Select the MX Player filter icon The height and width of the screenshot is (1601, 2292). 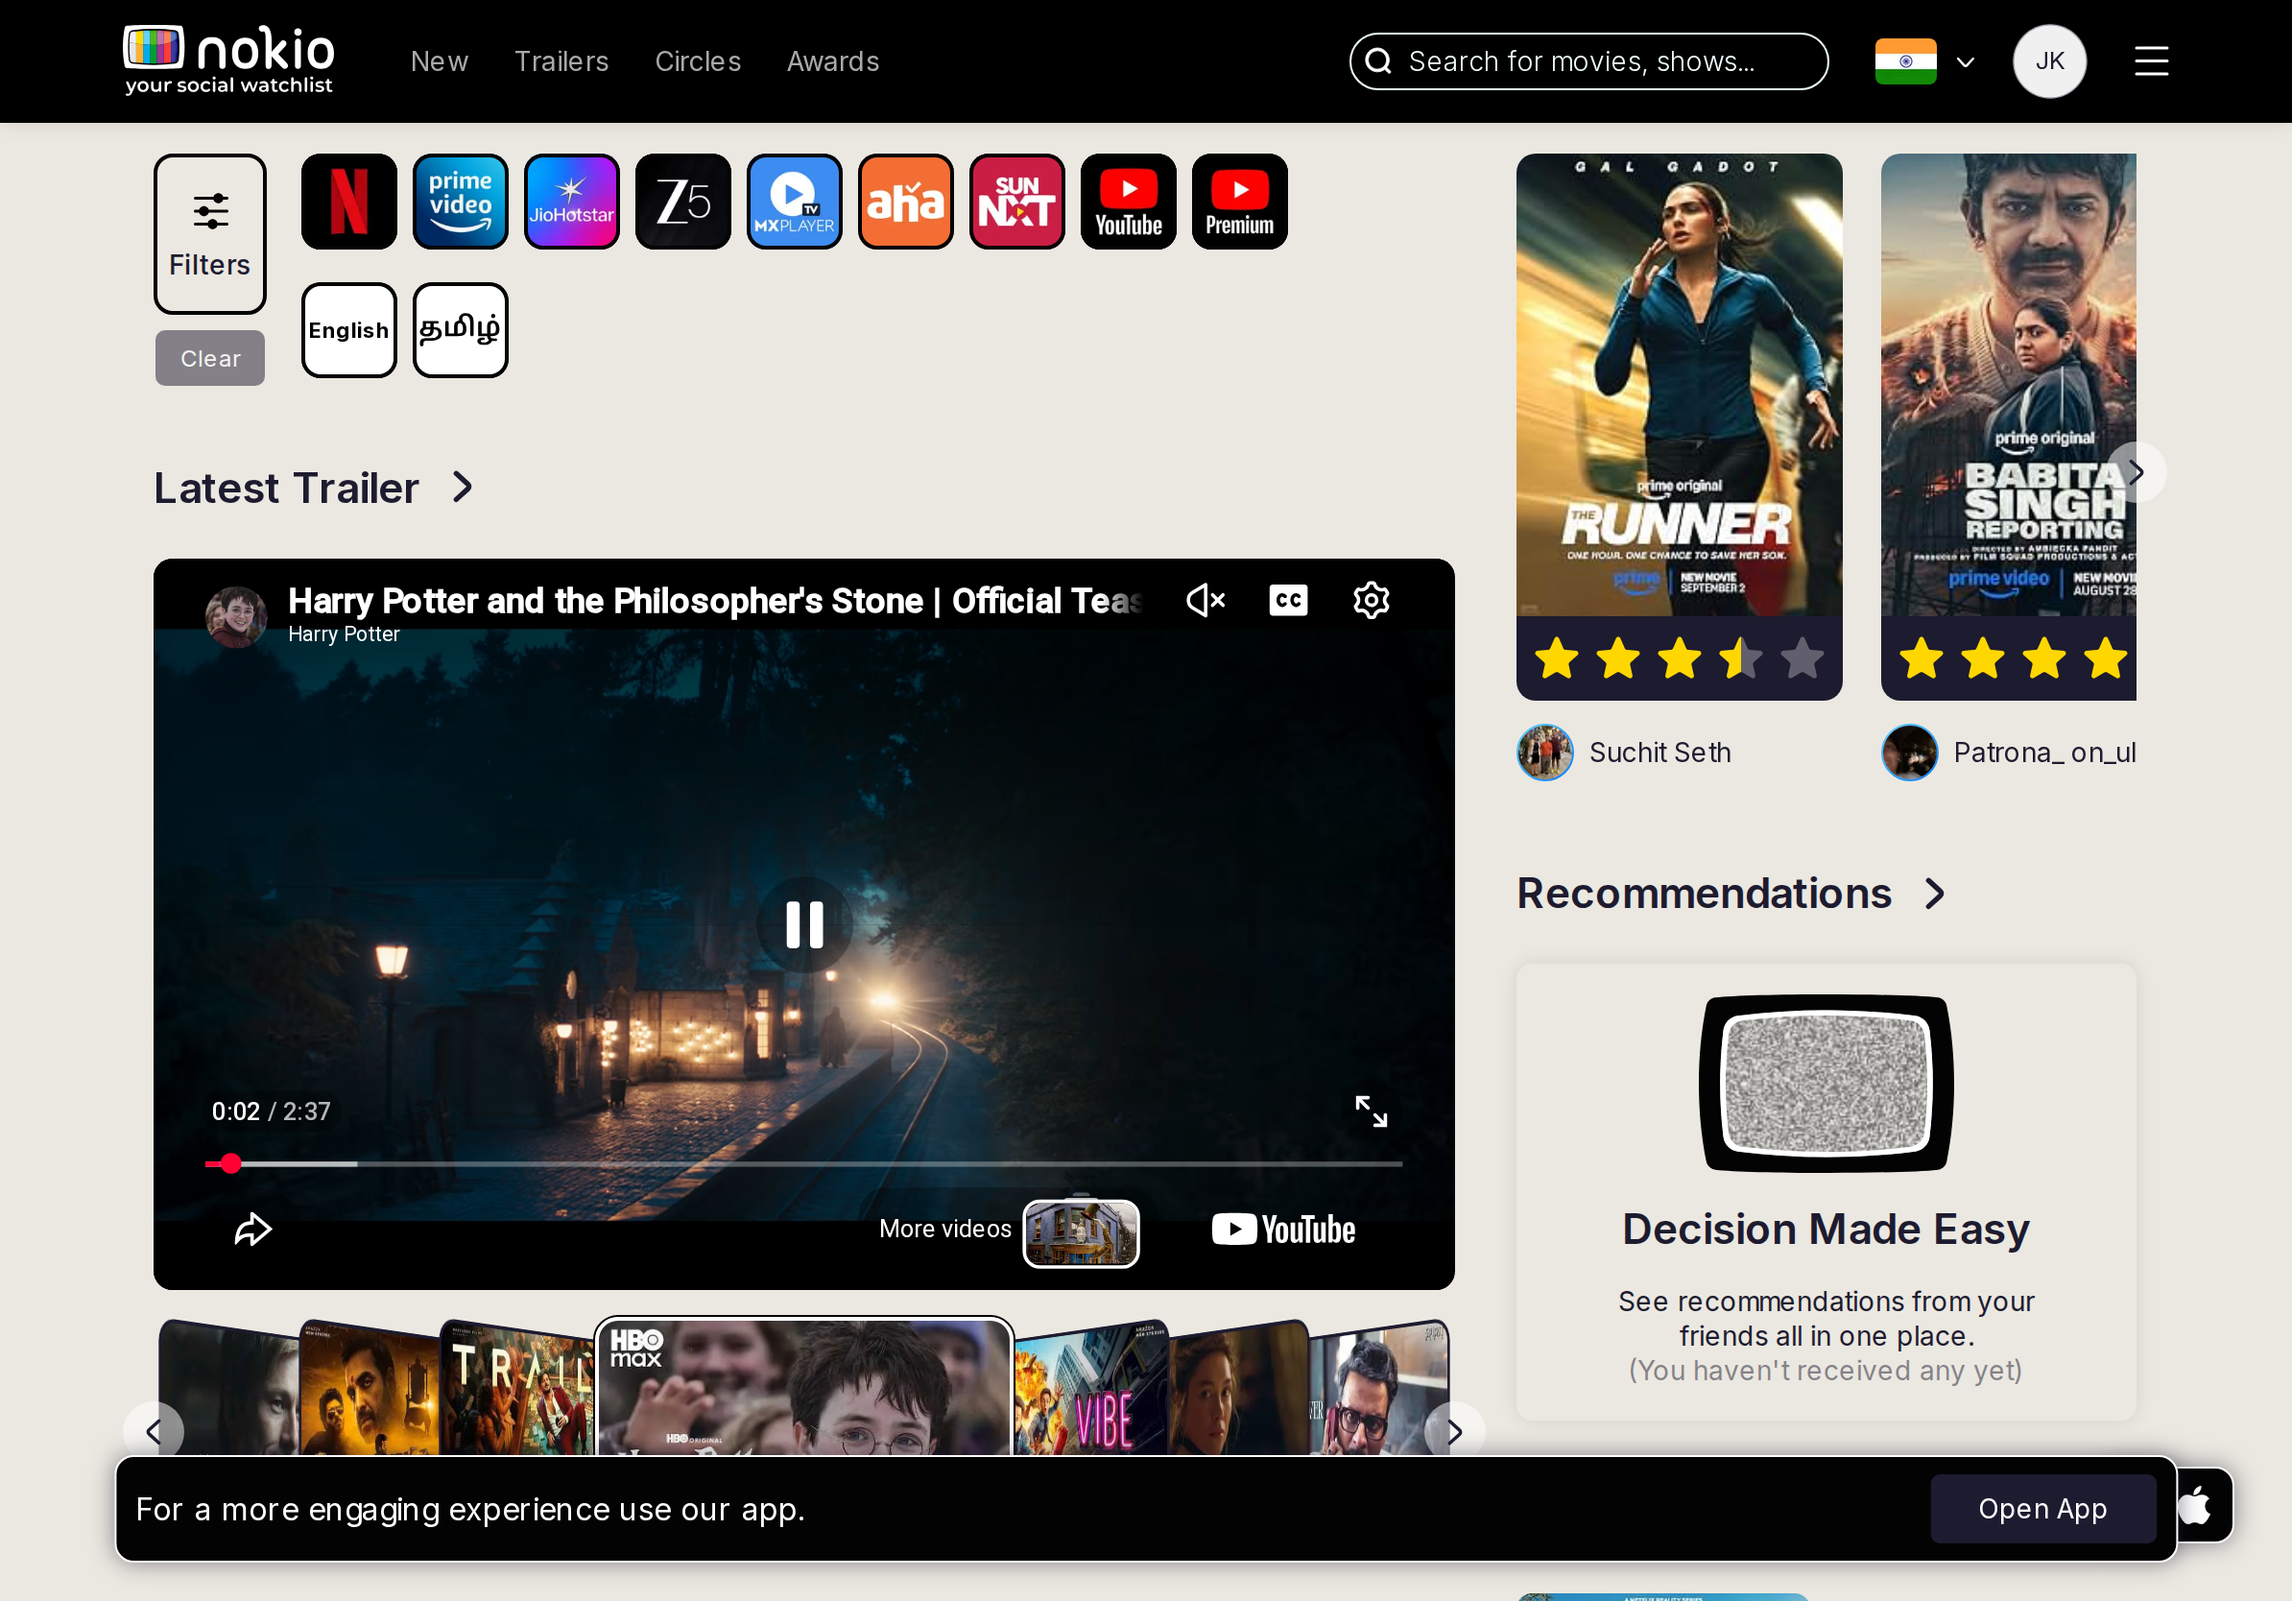pos(795,202)
